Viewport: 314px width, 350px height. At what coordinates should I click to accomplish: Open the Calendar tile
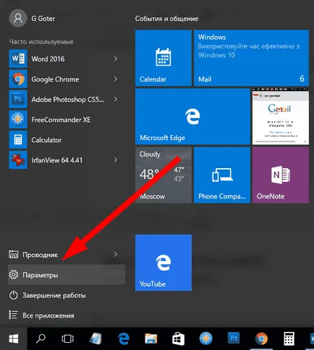pyautogui.click(x=164, y=58)
